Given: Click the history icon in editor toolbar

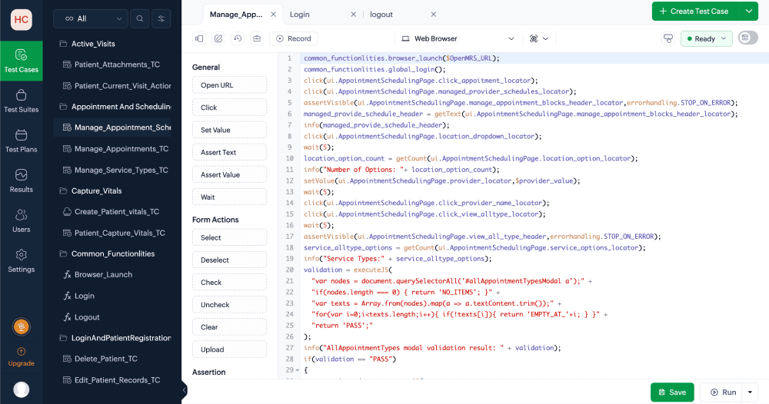Looking at the screenshot, I should click(x=238, y=38).
